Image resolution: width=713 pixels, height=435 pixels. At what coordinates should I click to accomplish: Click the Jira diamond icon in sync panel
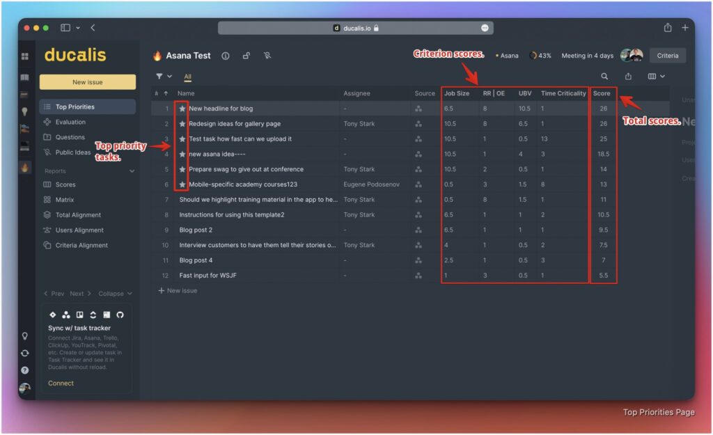click(53, 315)
